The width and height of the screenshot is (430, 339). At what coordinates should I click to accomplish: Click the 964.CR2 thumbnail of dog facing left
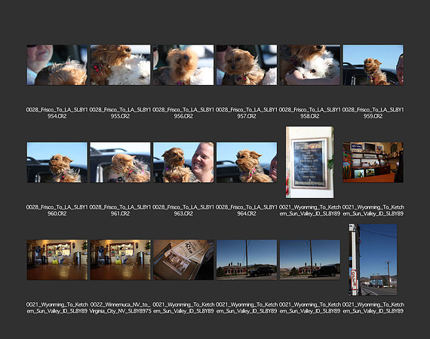(247, 163)
